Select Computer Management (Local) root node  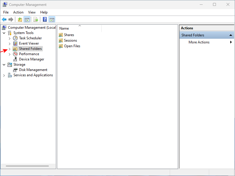[x=32, y=28]
